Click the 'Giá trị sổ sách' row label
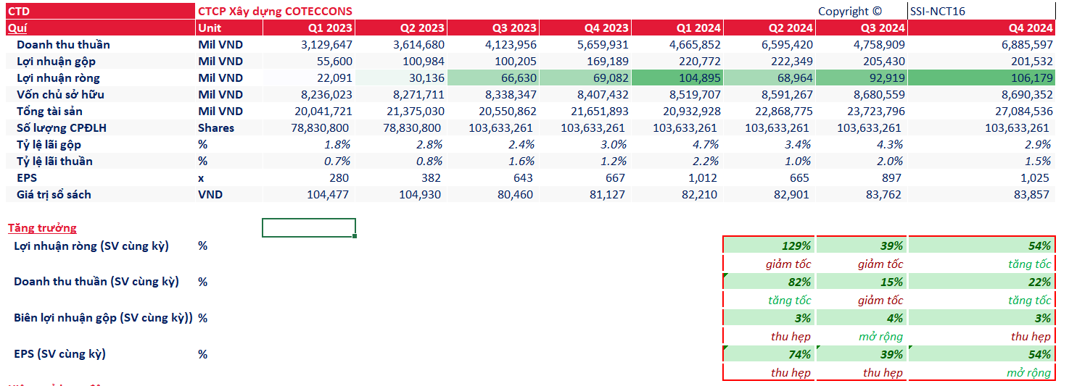The image size is (1069, 386). (x=54, y=195)
